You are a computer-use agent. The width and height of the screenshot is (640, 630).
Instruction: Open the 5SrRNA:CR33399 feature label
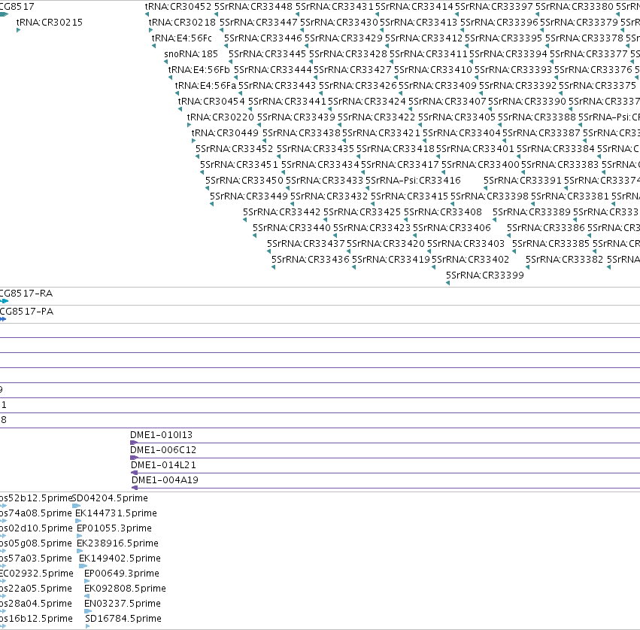pos(485,275)
